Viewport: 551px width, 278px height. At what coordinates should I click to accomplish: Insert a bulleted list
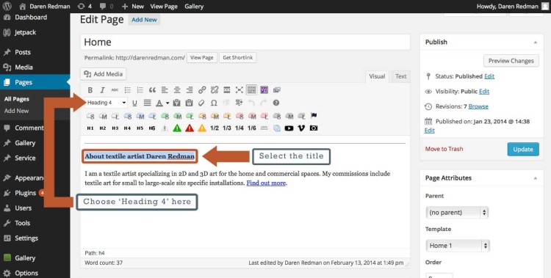click(127, 90)
